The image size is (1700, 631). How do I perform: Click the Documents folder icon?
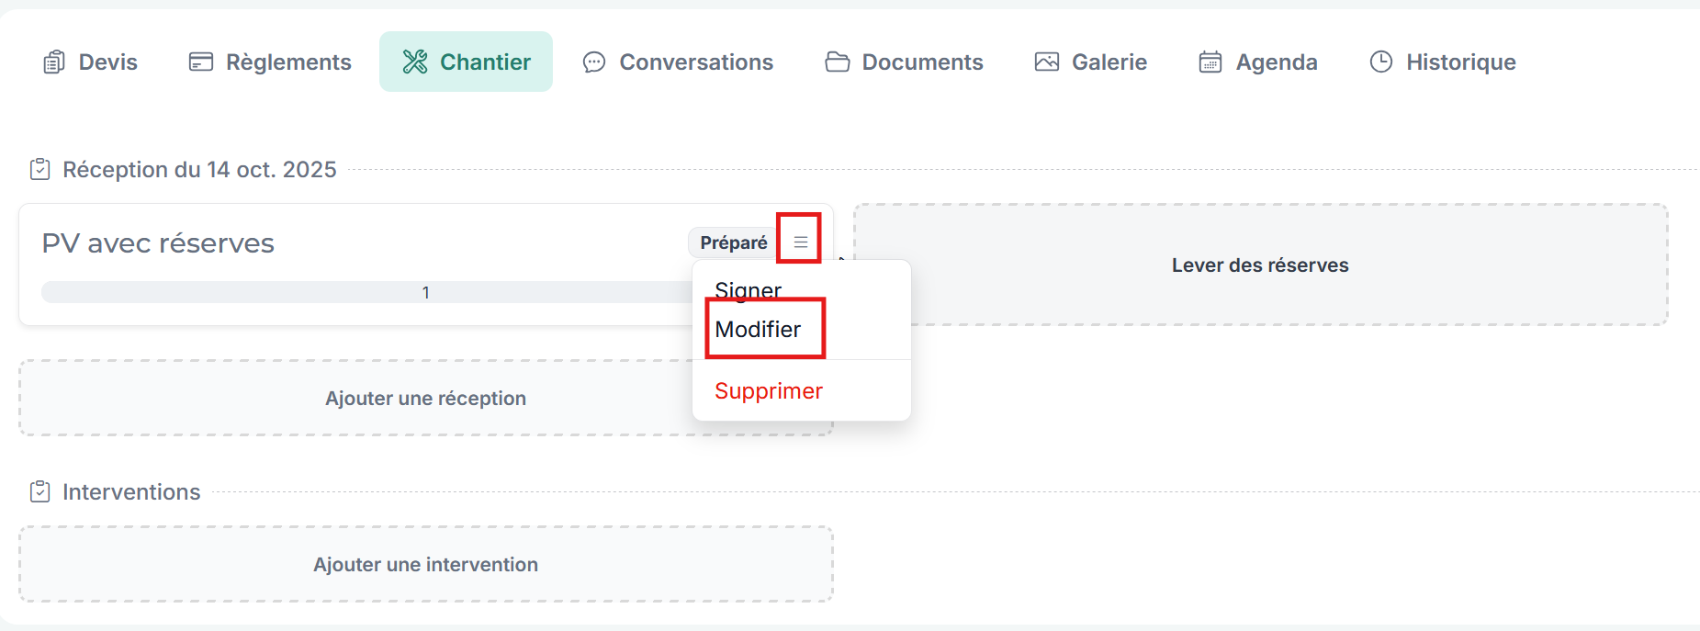838,62
